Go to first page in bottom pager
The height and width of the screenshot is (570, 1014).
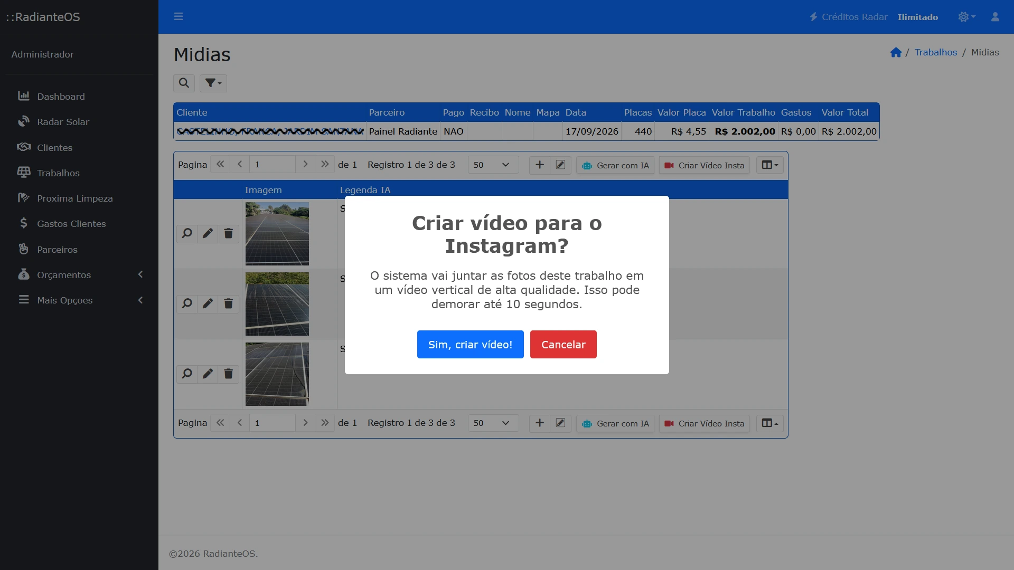220,423
